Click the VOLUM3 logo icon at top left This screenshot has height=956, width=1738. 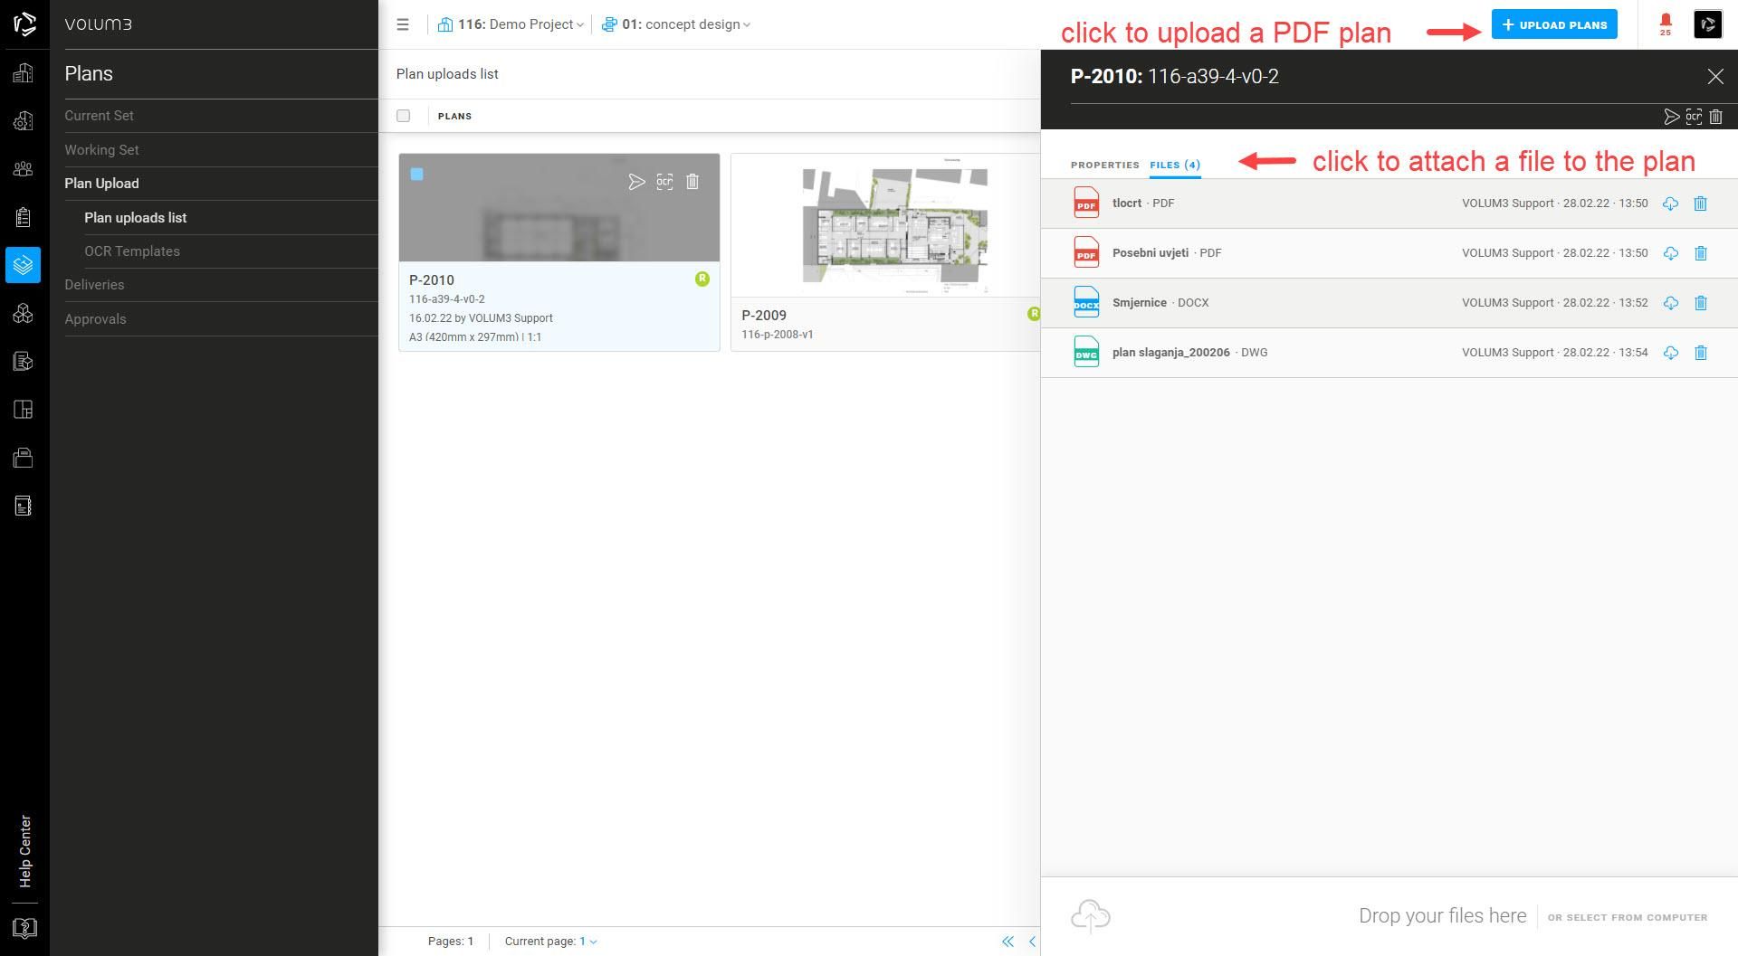[x=24, y=24]
